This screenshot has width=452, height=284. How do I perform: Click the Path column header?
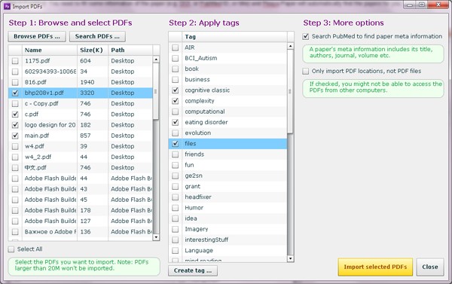pyautogui.click(x=130, y=50)
